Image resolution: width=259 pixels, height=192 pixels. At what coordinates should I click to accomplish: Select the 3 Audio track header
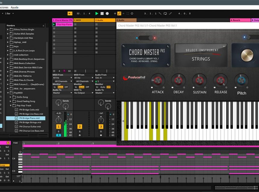click(105, 20)
